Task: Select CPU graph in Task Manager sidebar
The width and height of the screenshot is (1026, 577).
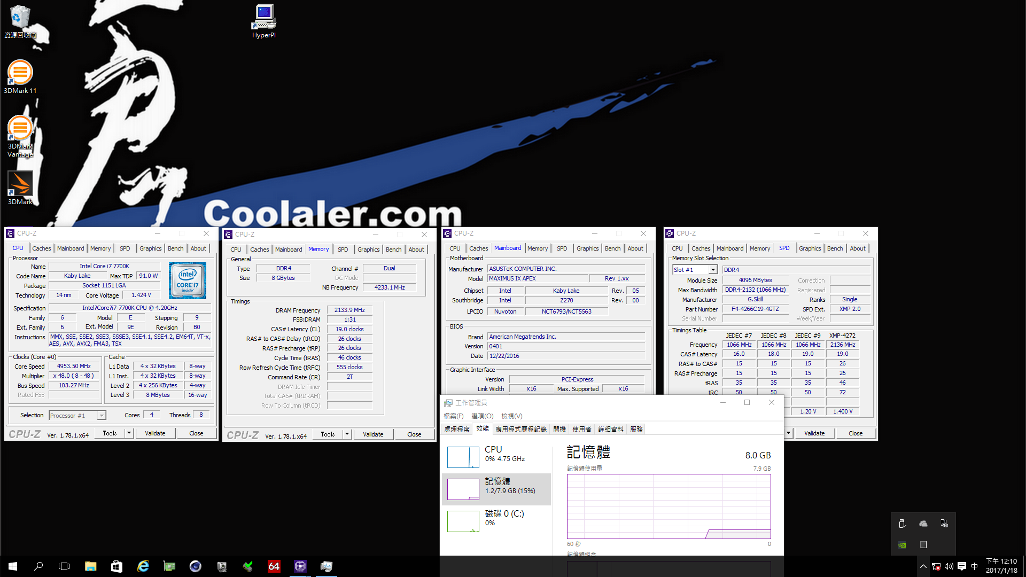Action: 496,457
